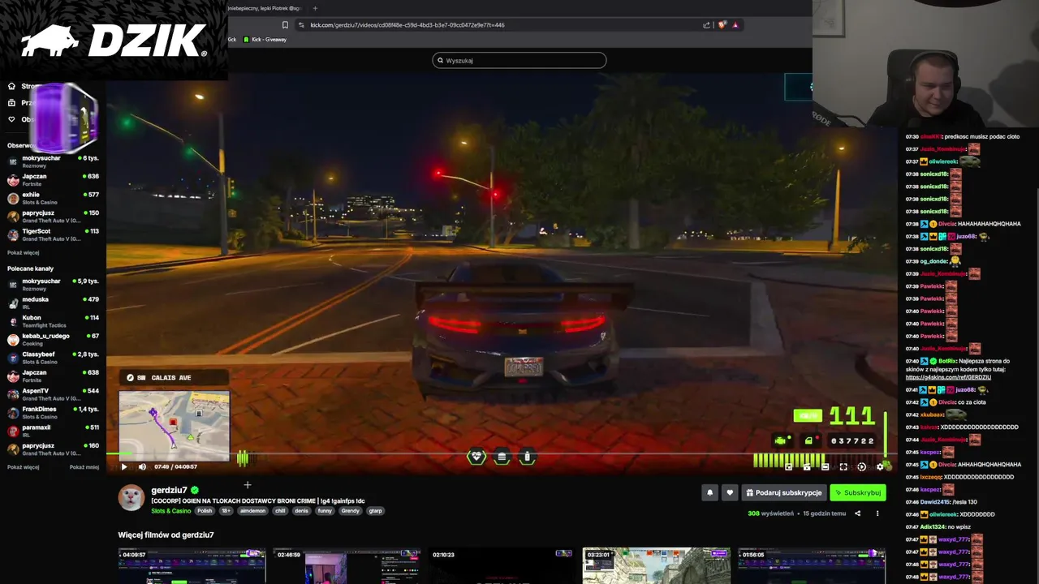1039x584 pixels.
Task: Expand followed channels with Pokaż więcej
Action: pyautogui.click(x=23, y=252)
